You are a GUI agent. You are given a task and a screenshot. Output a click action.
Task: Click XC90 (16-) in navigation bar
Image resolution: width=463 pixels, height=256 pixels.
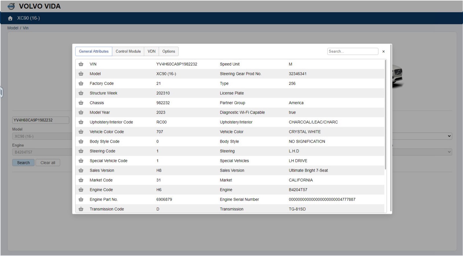(28, 18)
